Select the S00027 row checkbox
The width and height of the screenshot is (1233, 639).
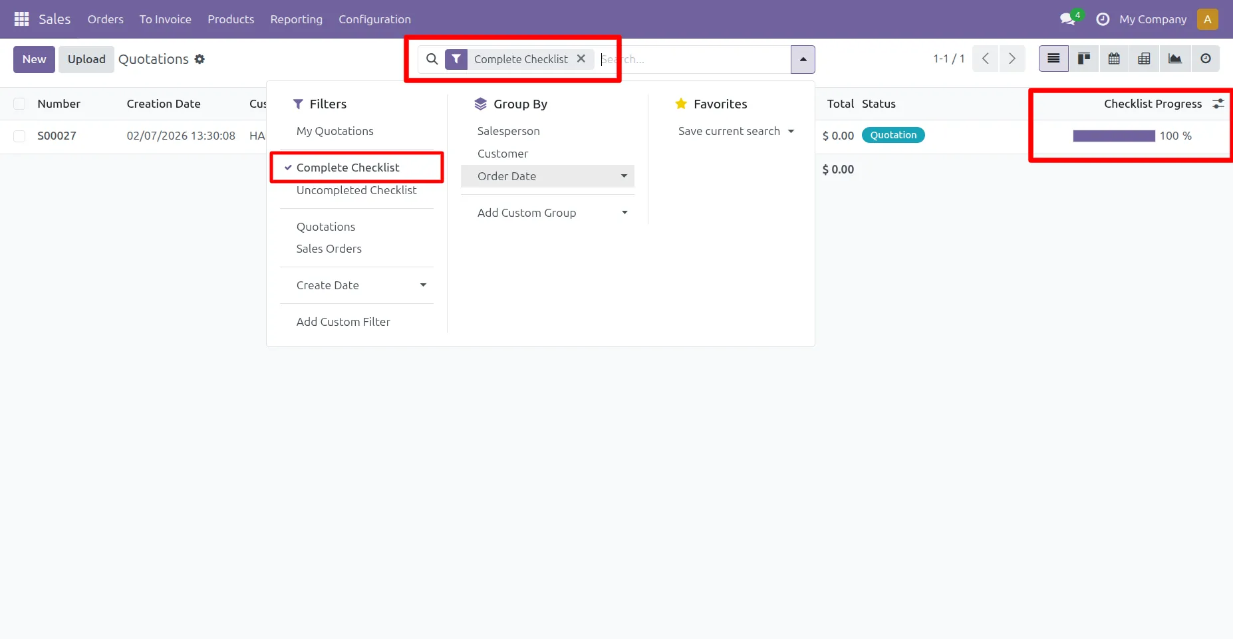point(19,136)
